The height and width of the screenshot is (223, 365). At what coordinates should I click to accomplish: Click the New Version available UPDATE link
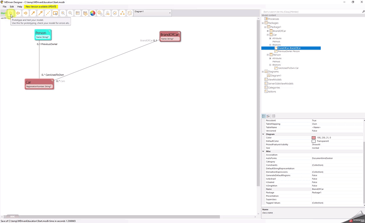(x=41, y=7)
